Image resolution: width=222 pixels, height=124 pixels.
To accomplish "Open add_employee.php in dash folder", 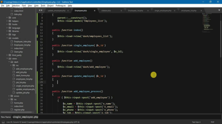I will coord(24,69).
